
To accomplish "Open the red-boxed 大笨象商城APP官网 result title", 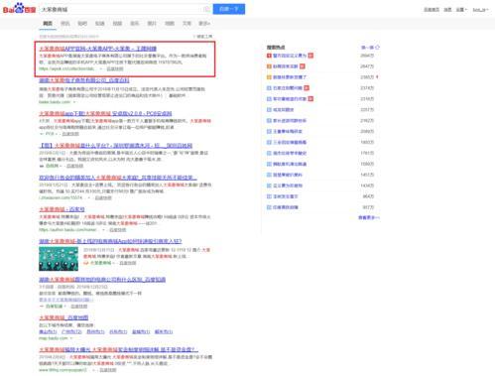I will point(98,49).
